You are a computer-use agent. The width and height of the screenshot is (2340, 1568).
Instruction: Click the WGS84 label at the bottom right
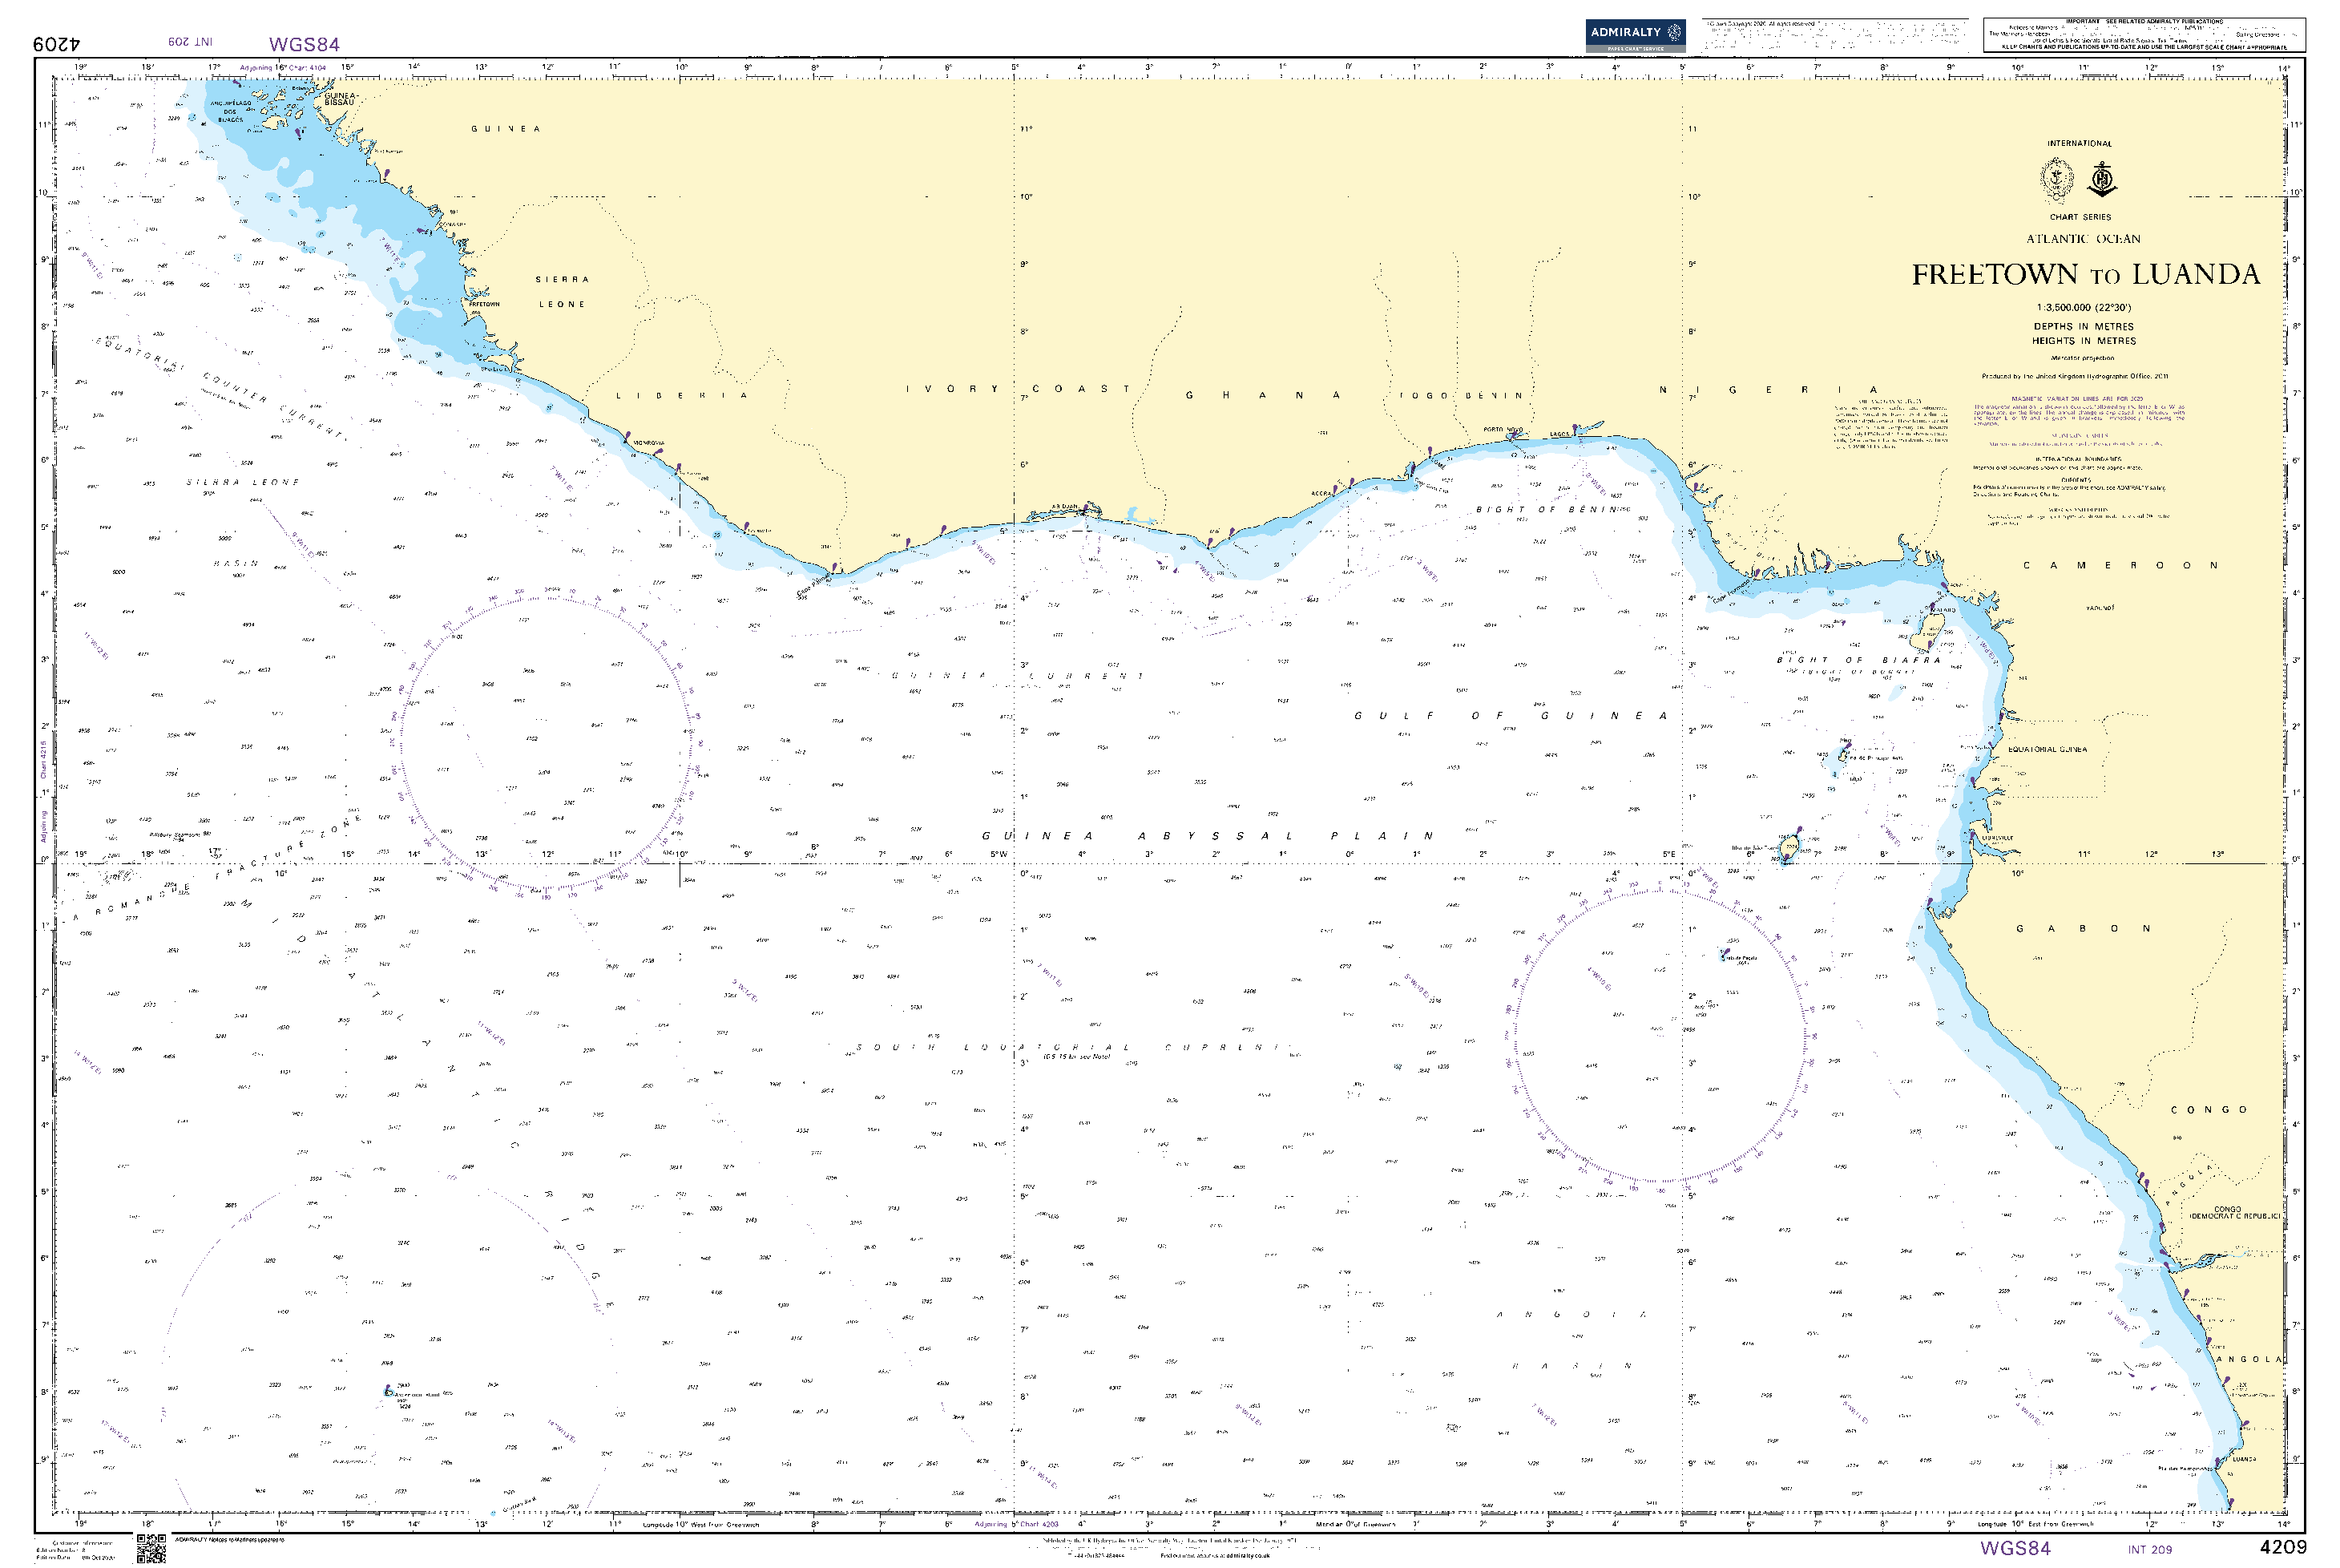2015,1548
